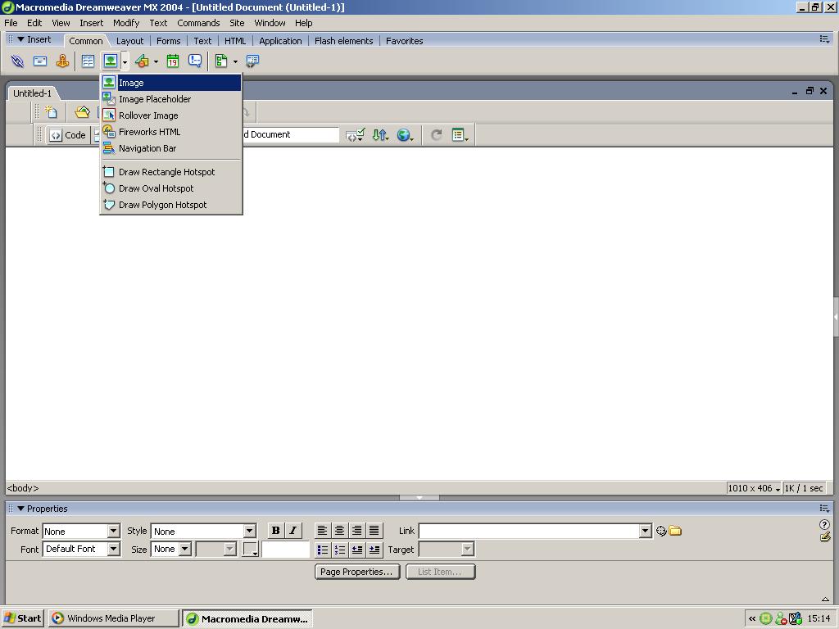Click the Link input field
The height and width of the screenshot is (629, 839).
[528, 531]
